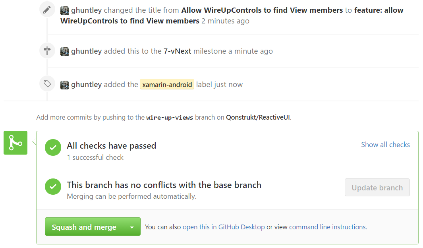The width and height of the screenshot is (423, 248).
Task: View command line instructions
Action: click(x=328, y=227)
